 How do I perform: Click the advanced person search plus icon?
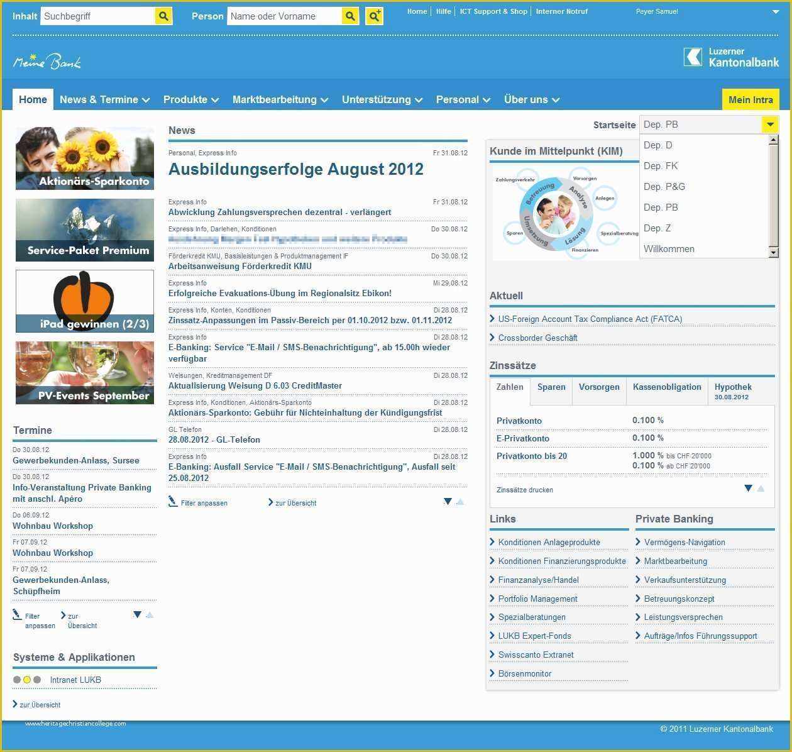pyautogui.click(x=375, y=16)
